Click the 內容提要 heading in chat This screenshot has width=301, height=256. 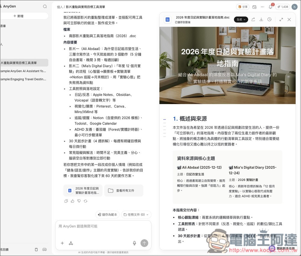[70, 42]
